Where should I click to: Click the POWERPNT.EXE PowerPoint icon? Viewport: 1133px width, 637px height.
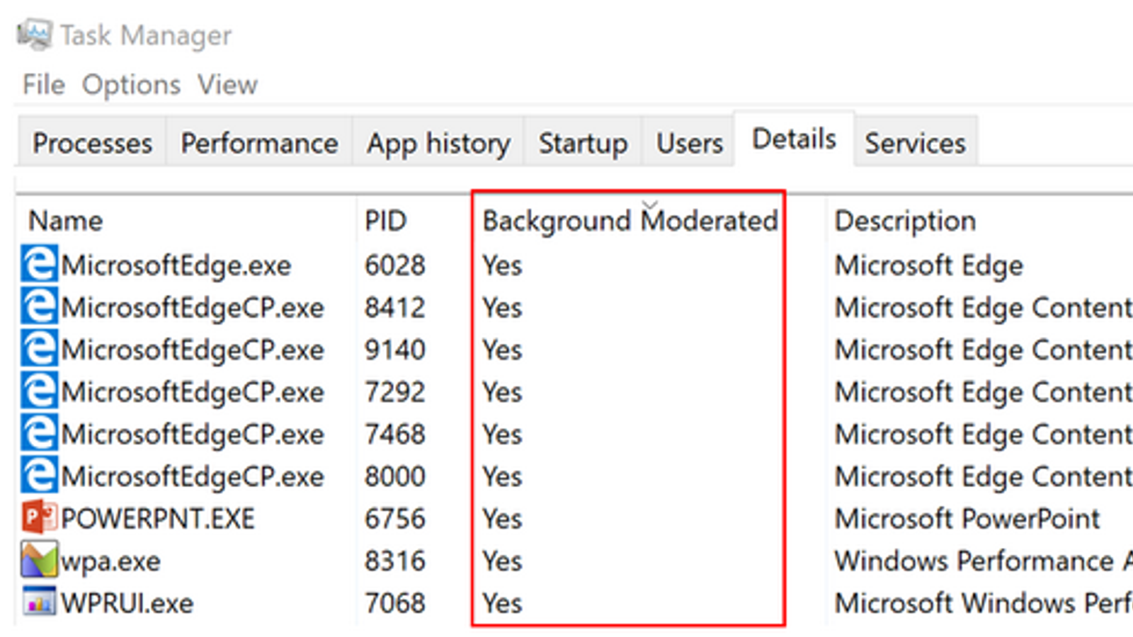38,518
